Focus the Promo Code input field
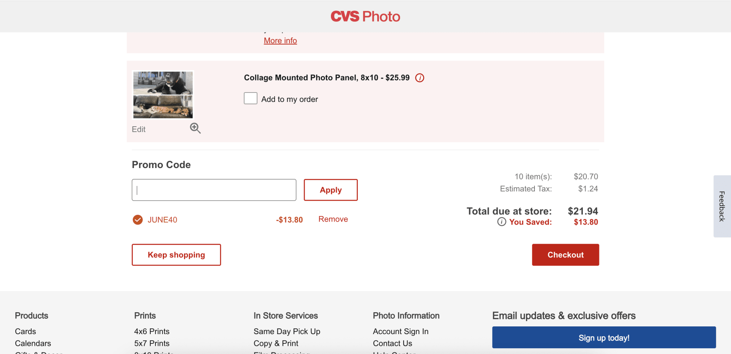The height and width of the screenshot is (354, 731). tap(214, 190)
